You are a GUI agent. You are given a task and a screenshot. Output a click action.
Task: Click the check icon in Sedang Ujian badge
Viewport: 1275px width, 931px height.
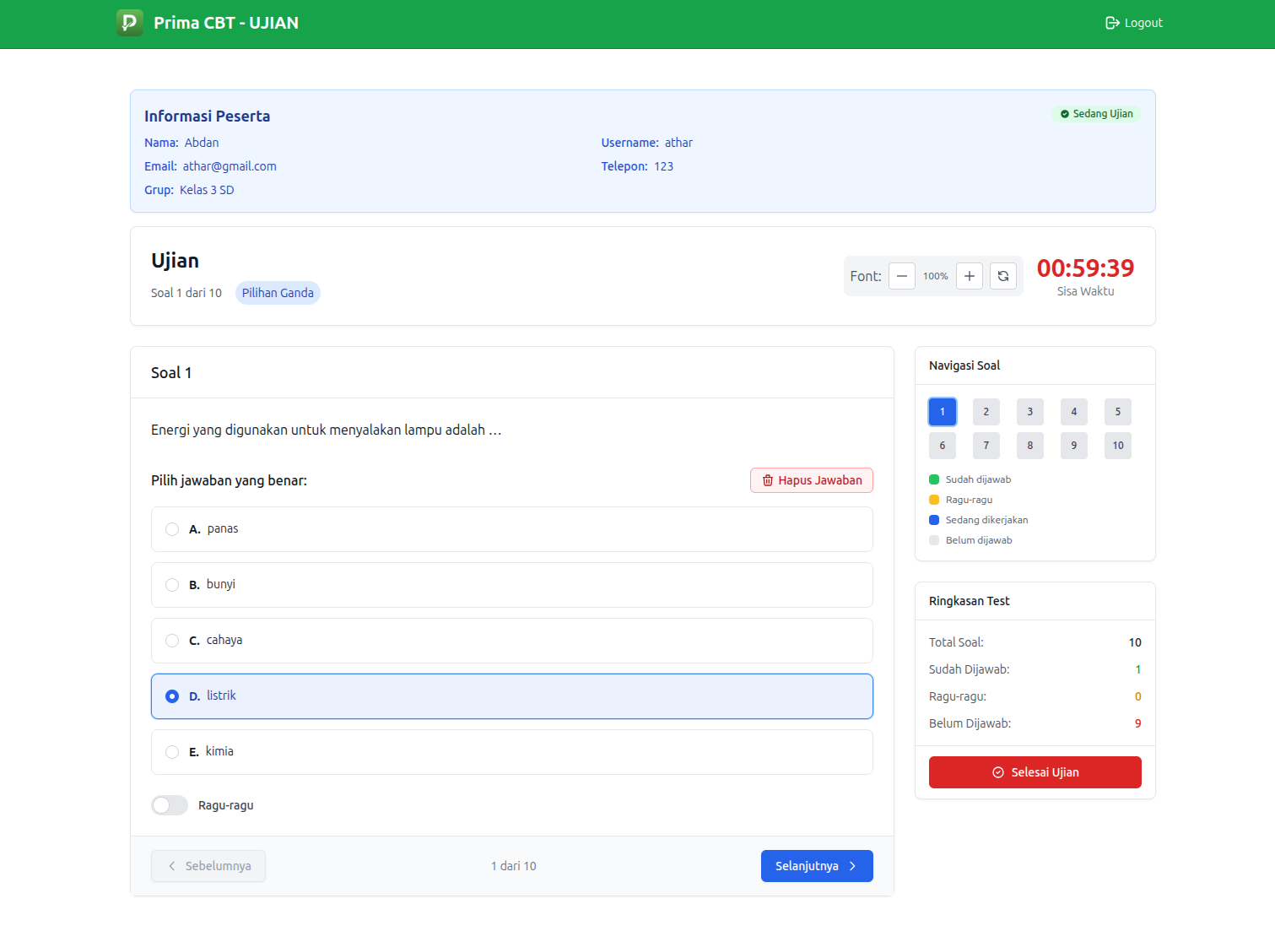(1065, 113)
